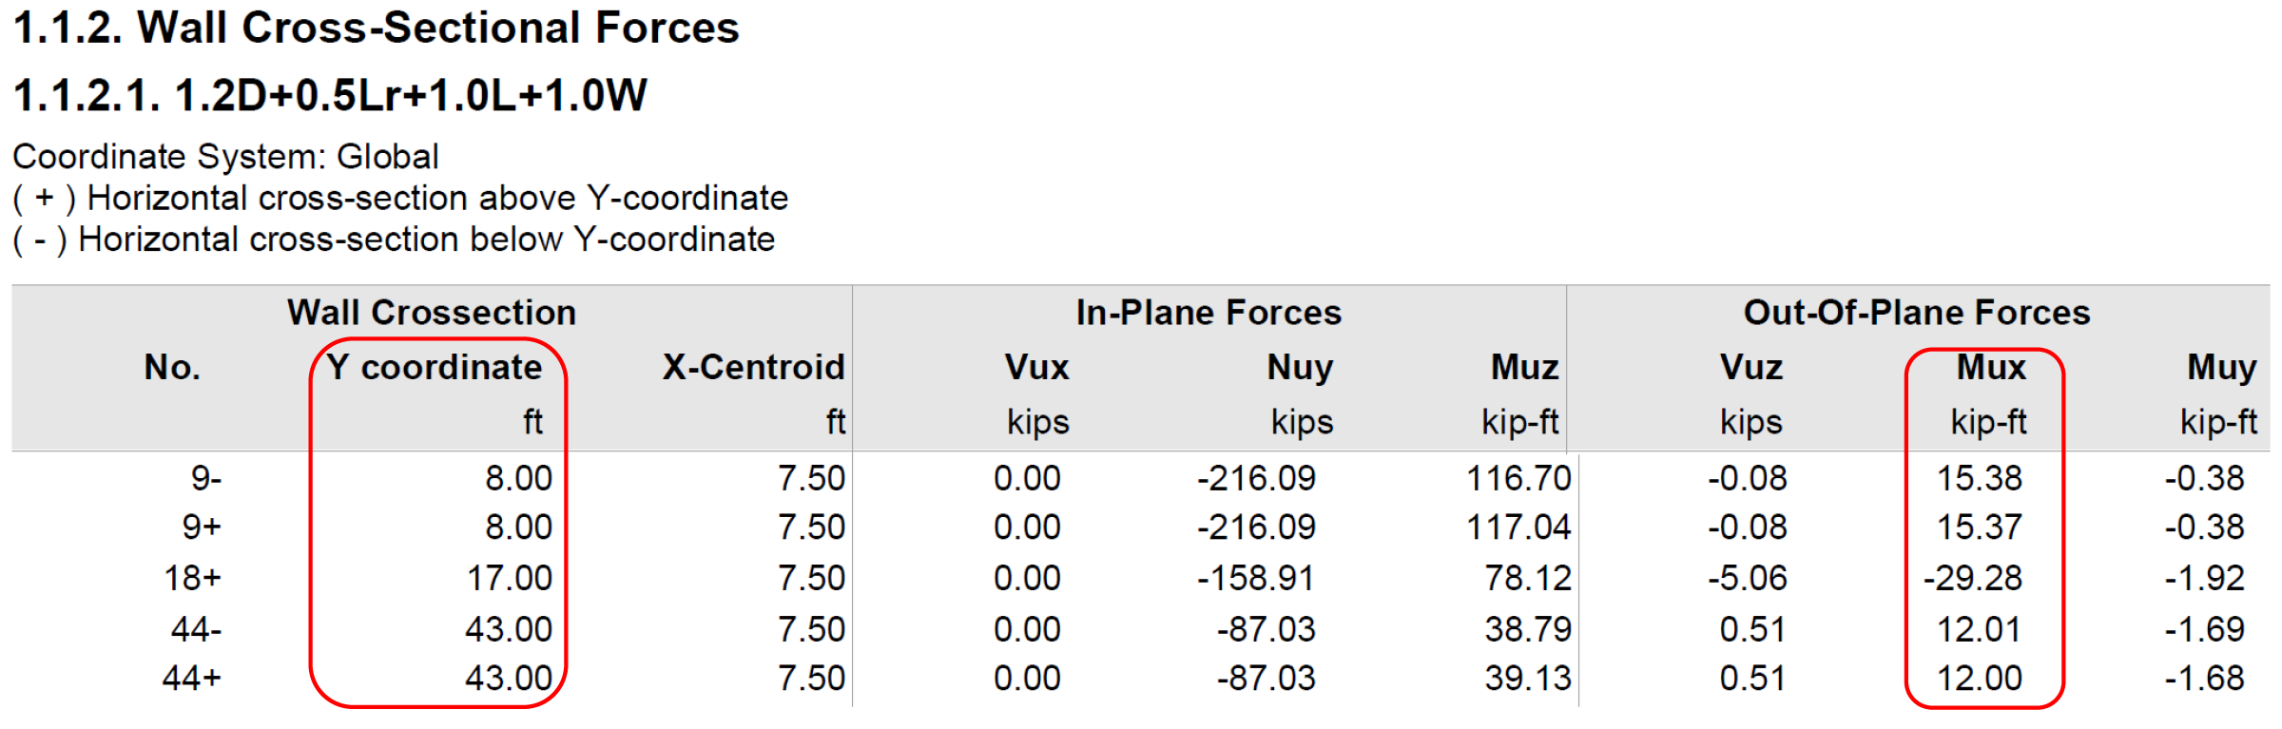Image resolution: width=2282 pixels, height=729 pixels.
Task: Click the Coordinate System: Global text
Action: point(225,157)
